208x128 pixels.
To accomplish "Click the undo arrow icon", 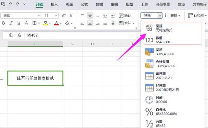I will click(x=10, y=4).
